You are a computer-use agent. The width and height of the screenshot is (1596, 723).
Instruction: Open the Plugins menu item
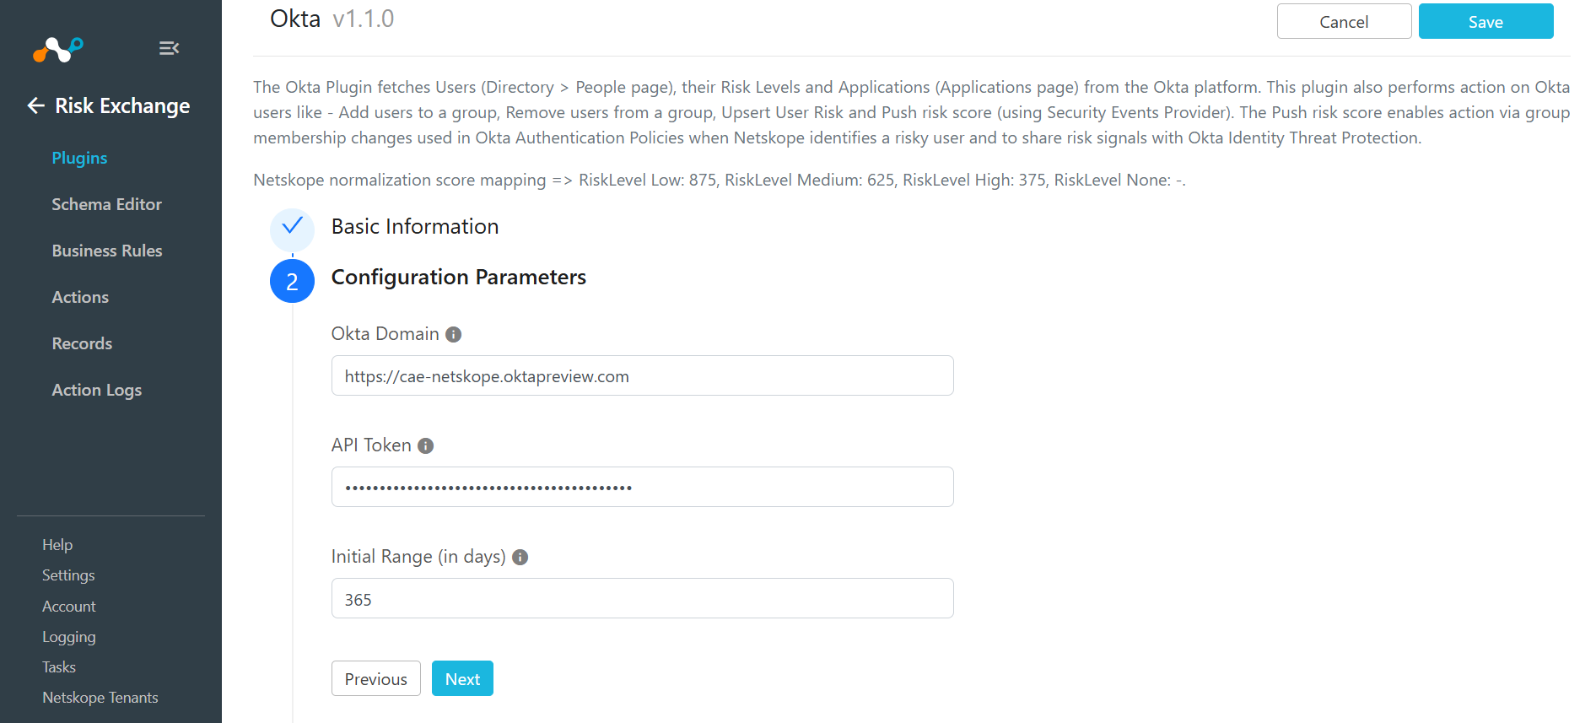pos(79,158)
